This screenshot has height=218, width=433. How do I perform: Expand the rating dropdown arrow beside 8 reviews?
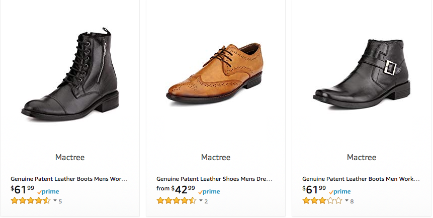(347, 201)
